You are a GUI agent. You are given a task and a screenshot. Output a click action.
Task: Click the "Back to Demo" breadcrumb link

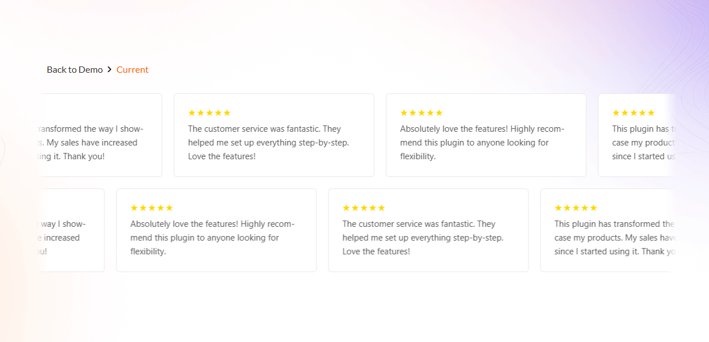75,70
